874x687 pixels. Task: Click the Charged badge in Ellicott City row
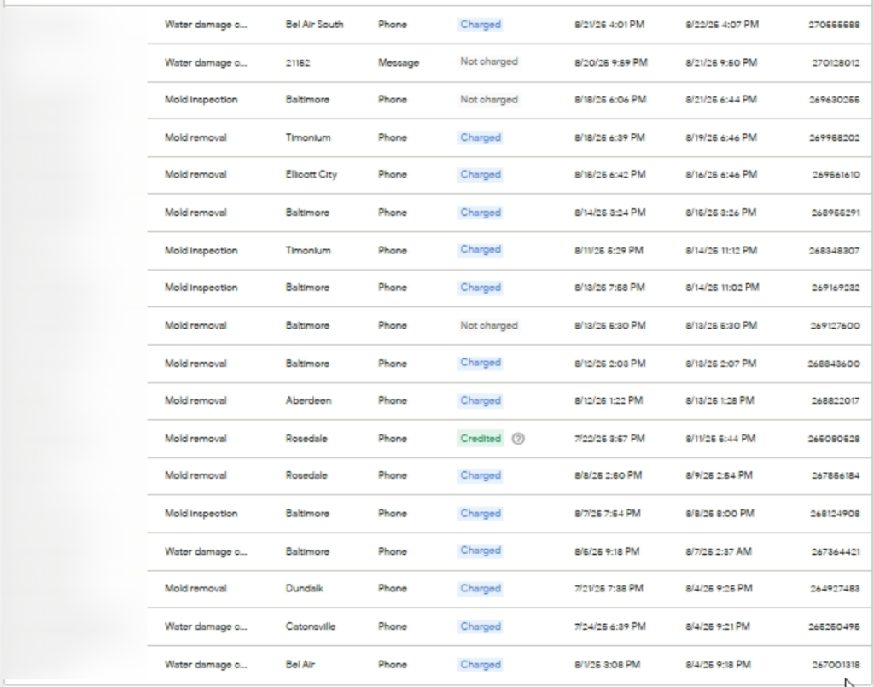coord(480,175)
